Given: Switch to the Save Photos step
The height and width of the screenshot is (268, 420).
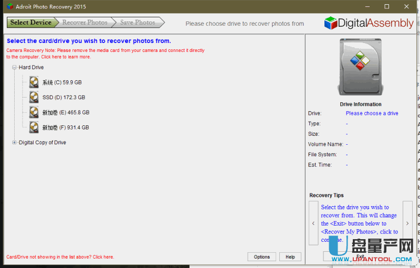Looking at the screenshot, I should point(138,23).
